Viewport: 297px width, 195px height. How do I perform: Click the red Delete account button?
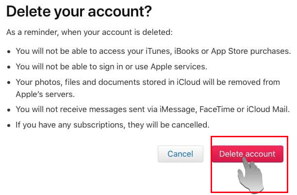(247, 154)
